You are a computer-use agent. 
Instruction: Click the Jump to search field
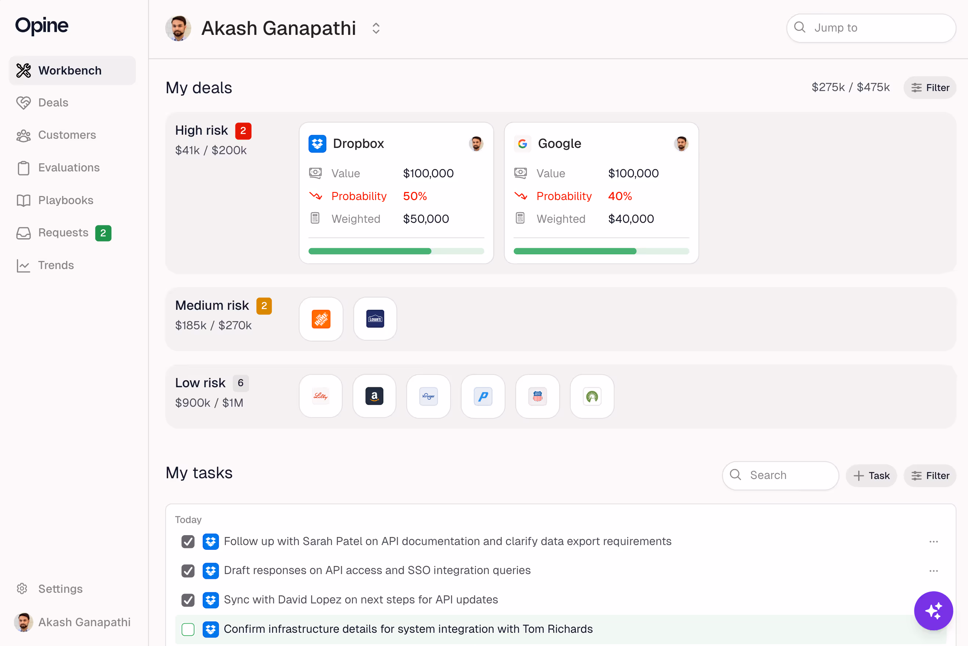point(870,28)
